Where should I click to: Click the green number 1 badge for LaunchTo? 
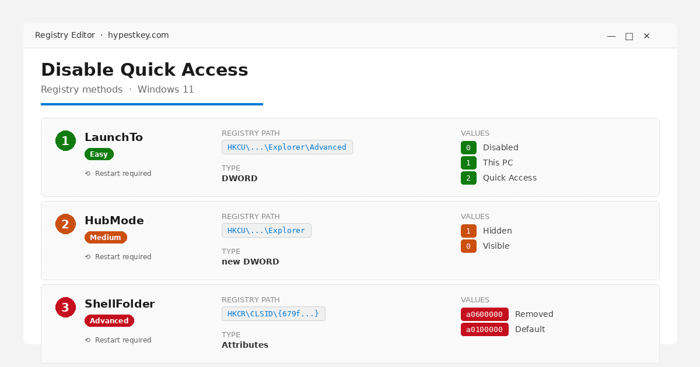click(x=65, y=140)
